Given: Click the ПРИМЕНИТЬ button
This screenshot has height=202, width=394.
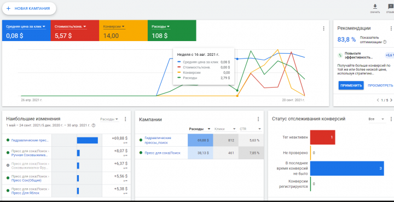Looking at the screenshot, I should (x=351, y=85).
